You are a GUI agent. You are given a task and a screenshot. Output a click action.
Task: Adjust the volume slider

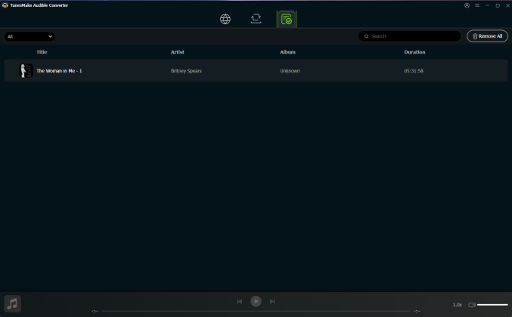click(x=492, y=305)
